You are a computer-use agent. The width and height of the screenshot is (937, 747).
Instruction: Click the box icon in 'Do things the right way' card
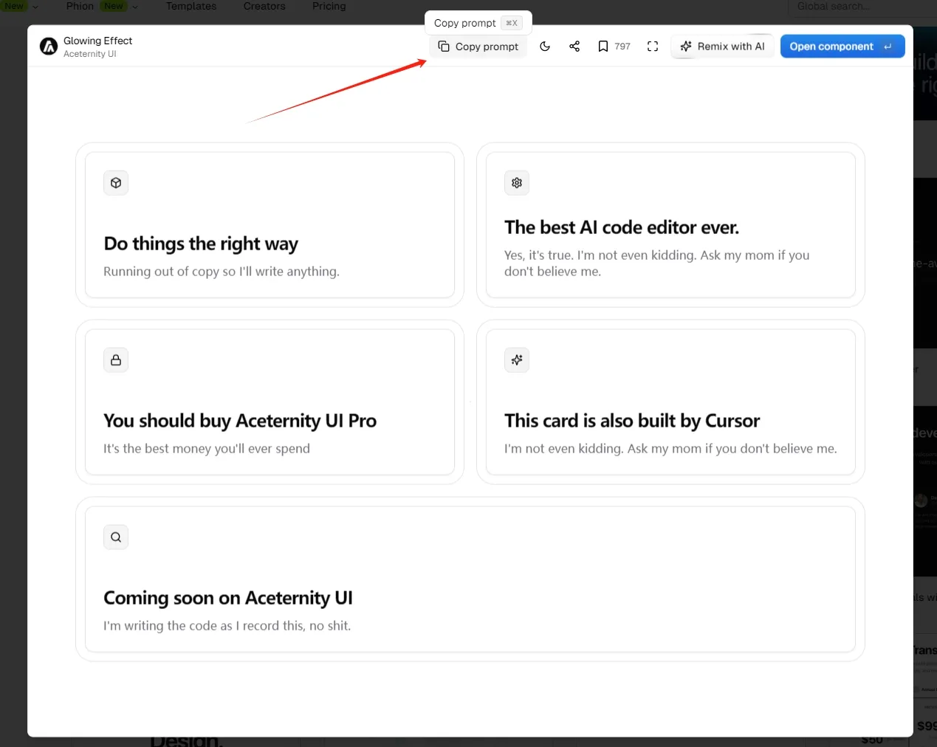[x=116, y=183]
